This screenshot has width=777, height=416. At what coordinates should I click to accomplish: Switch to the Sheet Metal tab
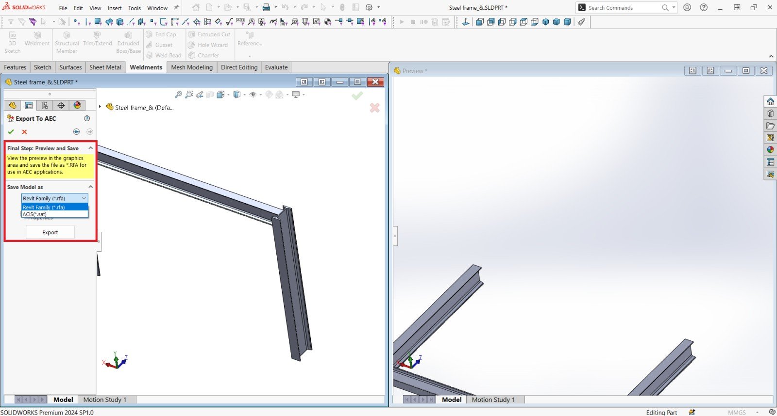(105, 67)
